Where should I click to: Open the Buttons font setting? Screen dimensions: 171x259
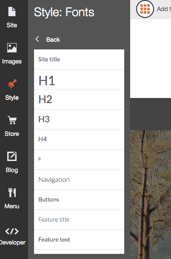pos(79,199)
